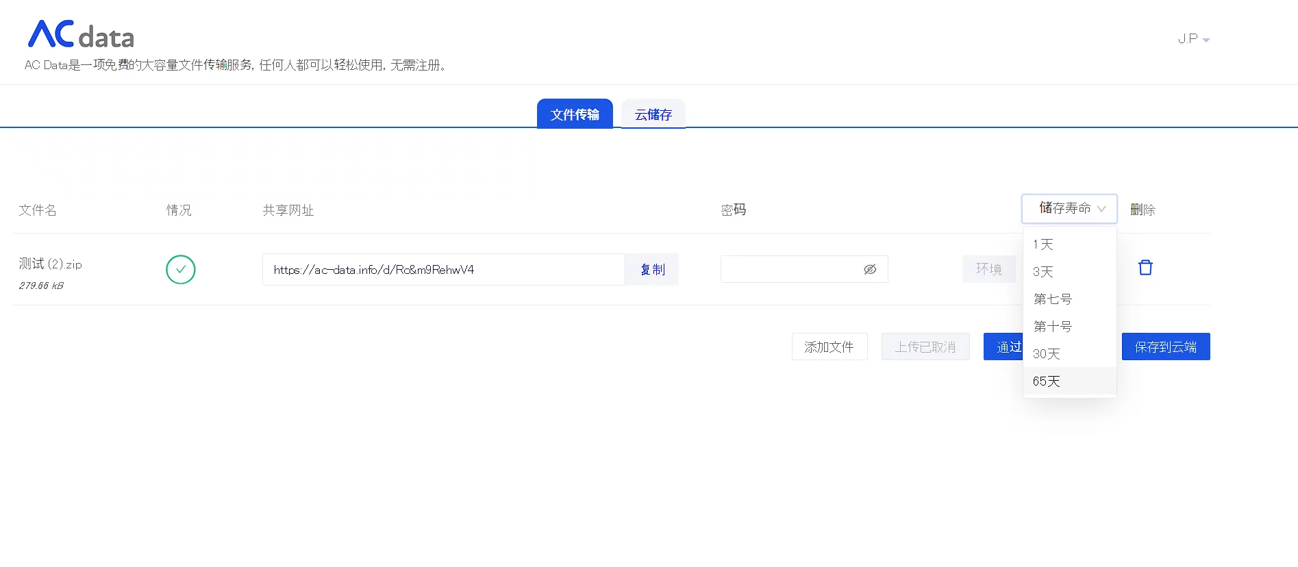Image resolution: width=1298 pixels, height=567 pixels.
Task: Click the 保存到云端 button
Action: point(1165,346)
